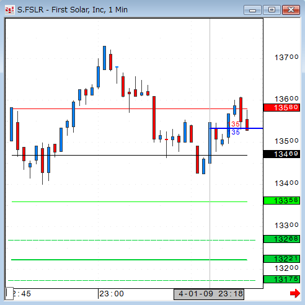305x305 pixels.
Task: Click the small box at time axis left
Action: click(9, 293)
